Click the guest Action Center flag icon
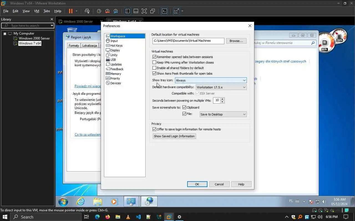This screenshot has width=355, height=221. point(311,202)
